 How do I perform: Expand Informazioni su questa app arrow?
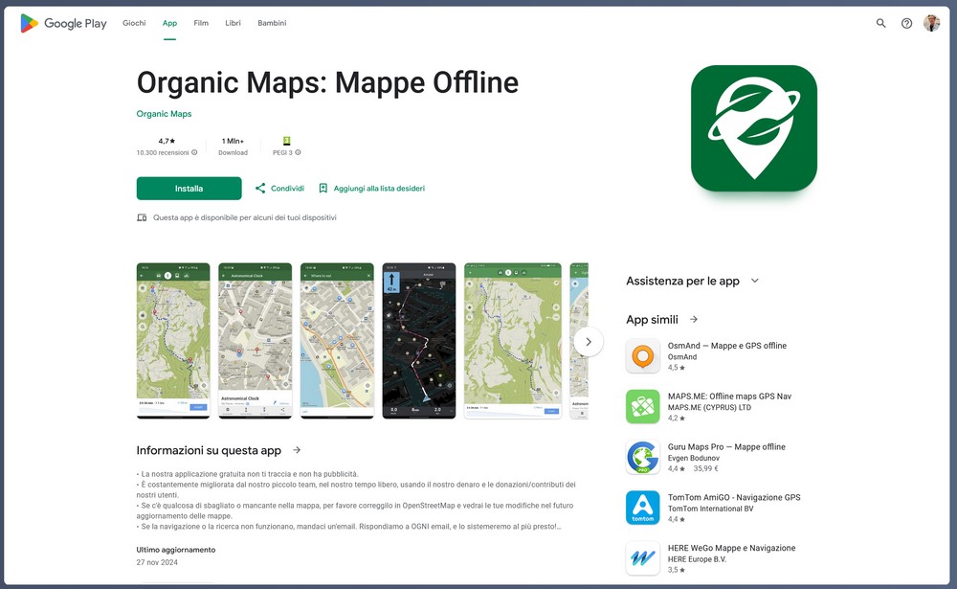tap(297, 450)
